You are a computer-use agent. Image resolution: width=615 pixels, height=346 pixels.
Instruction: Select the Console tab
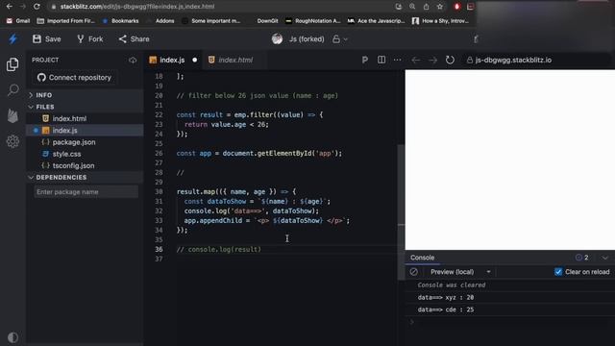(422, 258)
